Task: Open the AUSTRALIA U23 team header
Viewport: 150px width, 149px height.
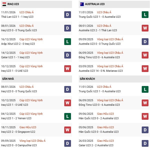Action: [95, 4]
